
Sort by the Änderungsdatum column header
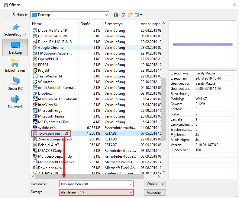[x=150, y=24]
